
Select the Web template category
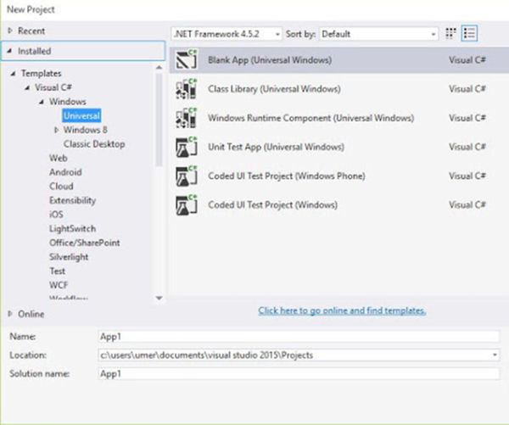pyautogui.click(x=58, y=158)
